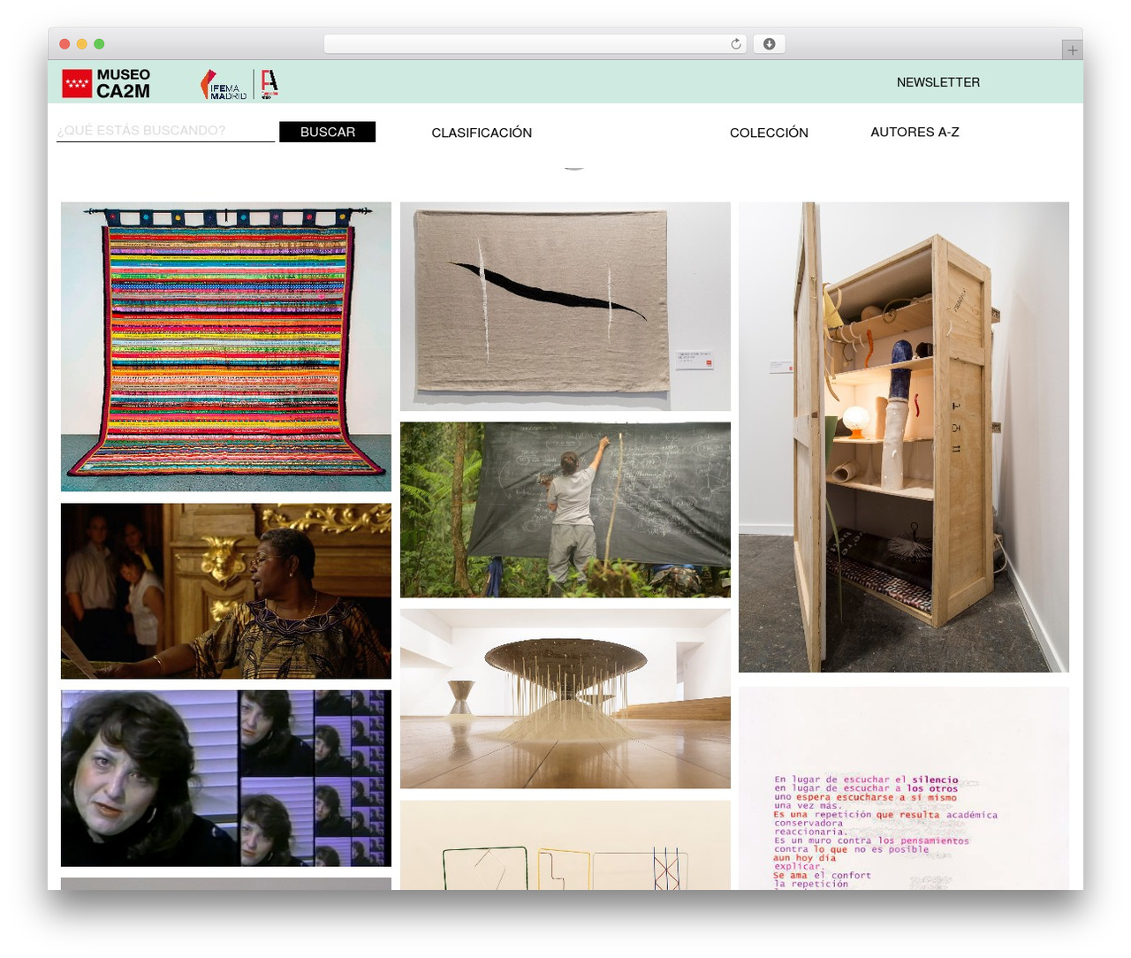Click the '¿Qué estás buscando?' search field

(x=166, y=131)
